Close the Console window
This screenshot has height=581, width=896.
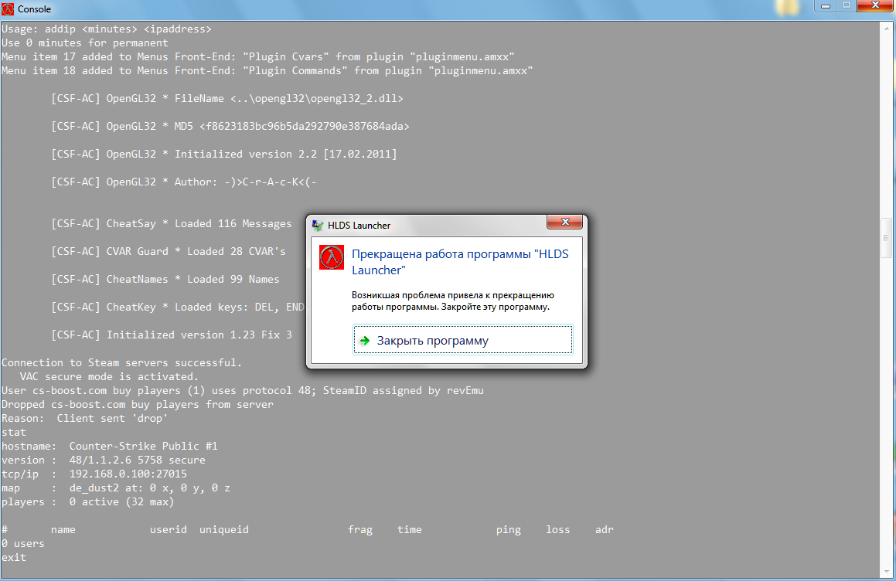point(875,5)
